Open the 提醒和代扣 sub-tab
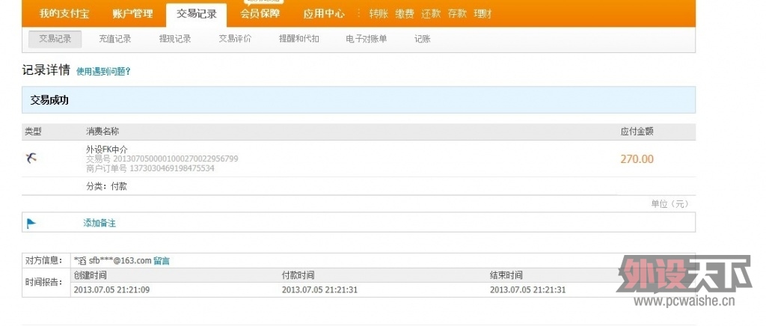Screen dimensions: 766x326 pos(298,39)
